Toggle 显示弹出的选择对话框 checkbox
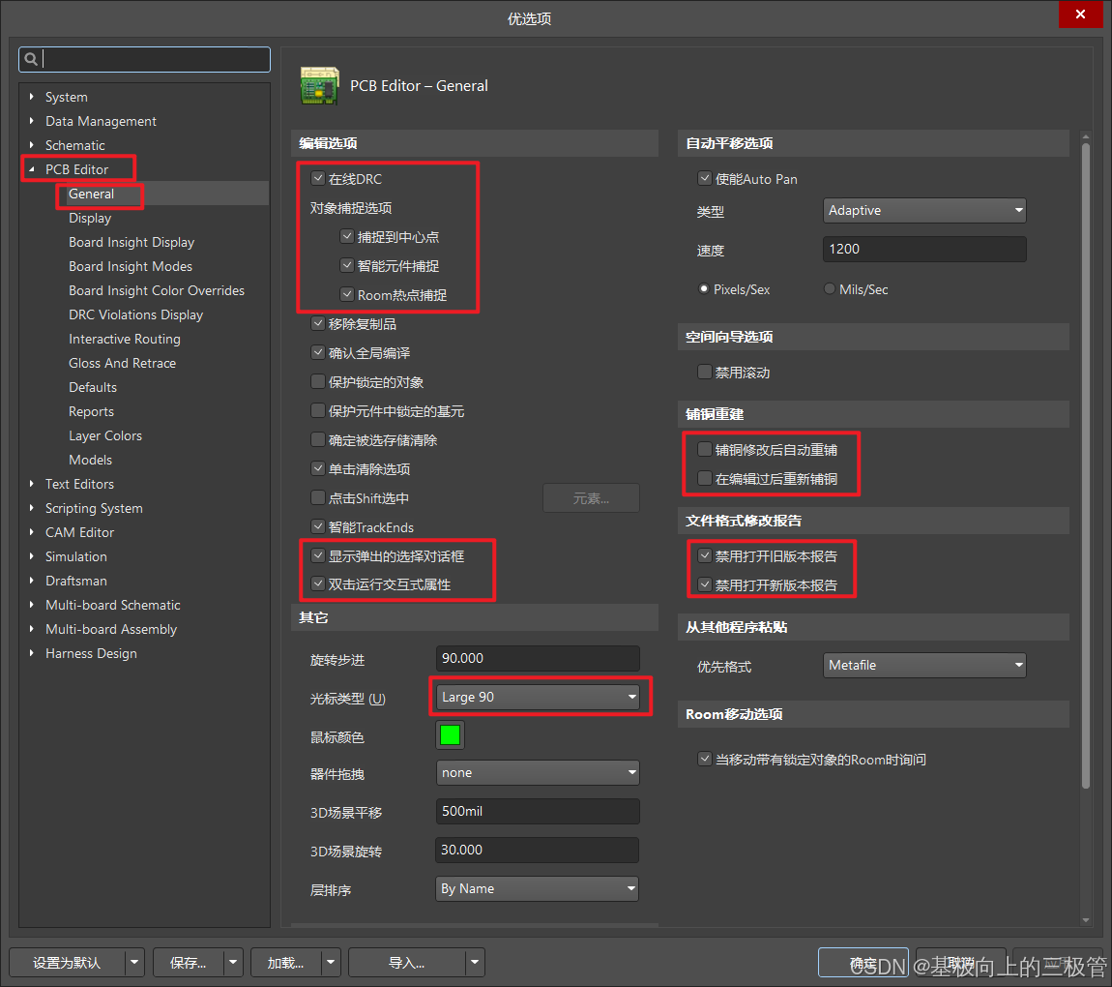 coord(318,555)
